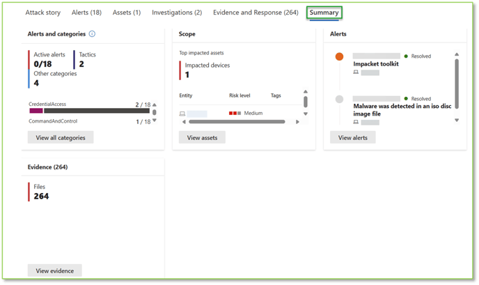
Task: Click right arrow of Scope horizontal scrollbar
Action: point(297,122)
